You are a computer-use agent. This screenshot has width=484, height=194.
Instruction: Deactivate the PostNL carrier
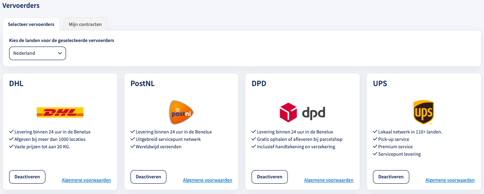click(149, 177)
